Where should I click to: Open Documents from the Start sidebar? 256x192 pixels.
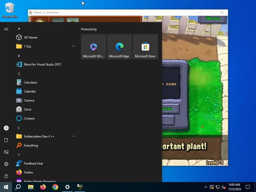tap(6, 140)
